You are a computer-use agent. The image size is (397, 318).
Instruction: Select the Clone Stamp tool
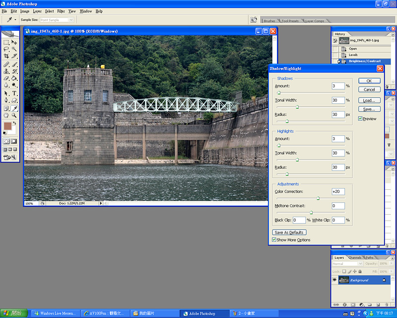[x=6, y=71]
